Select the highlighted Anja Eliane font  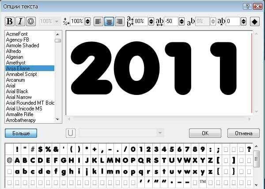pos(30,68)
